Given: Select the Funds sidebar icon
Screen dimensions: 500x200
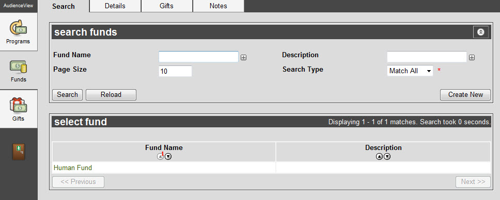Looking at the screenshot, I should click(18, 71).
